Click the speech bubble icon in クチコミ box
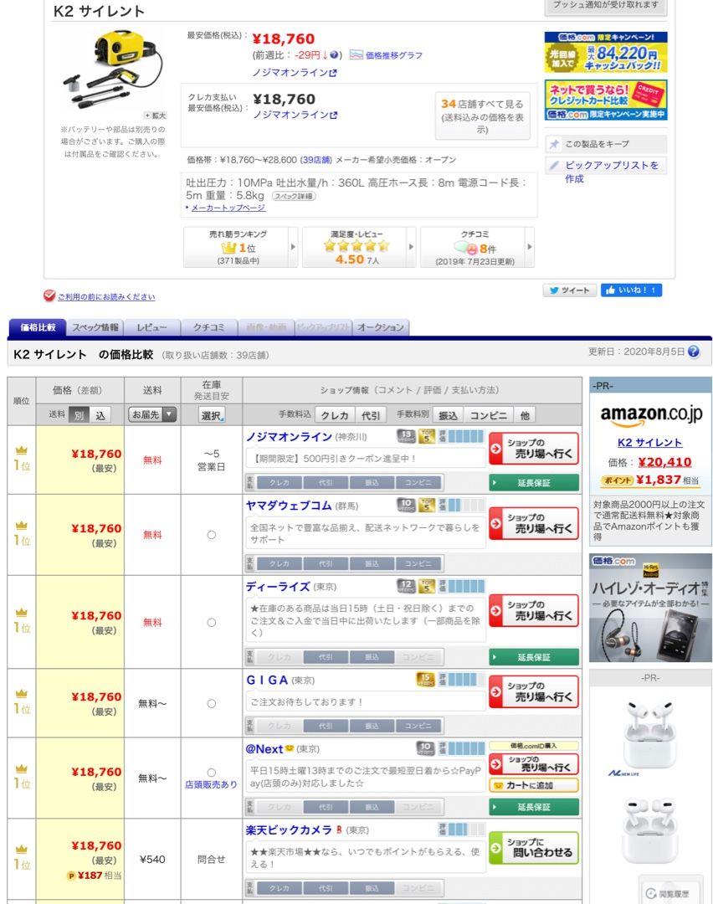 466,248
